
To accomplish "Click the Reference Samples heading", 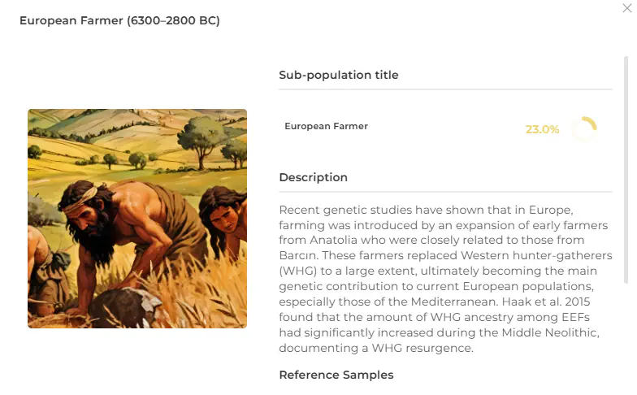I will [336, 375].
